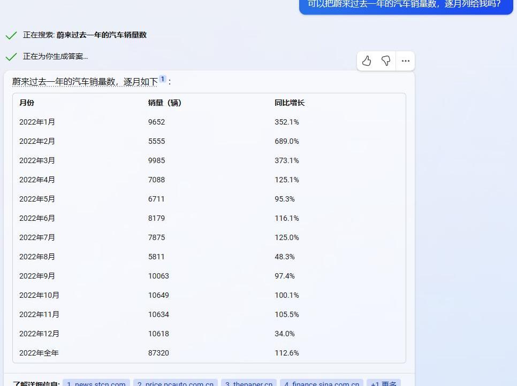Viewport: 517px width, 386px height.
Task: Select the 2022年12月 row label
Action: click(x=39, y=334)
